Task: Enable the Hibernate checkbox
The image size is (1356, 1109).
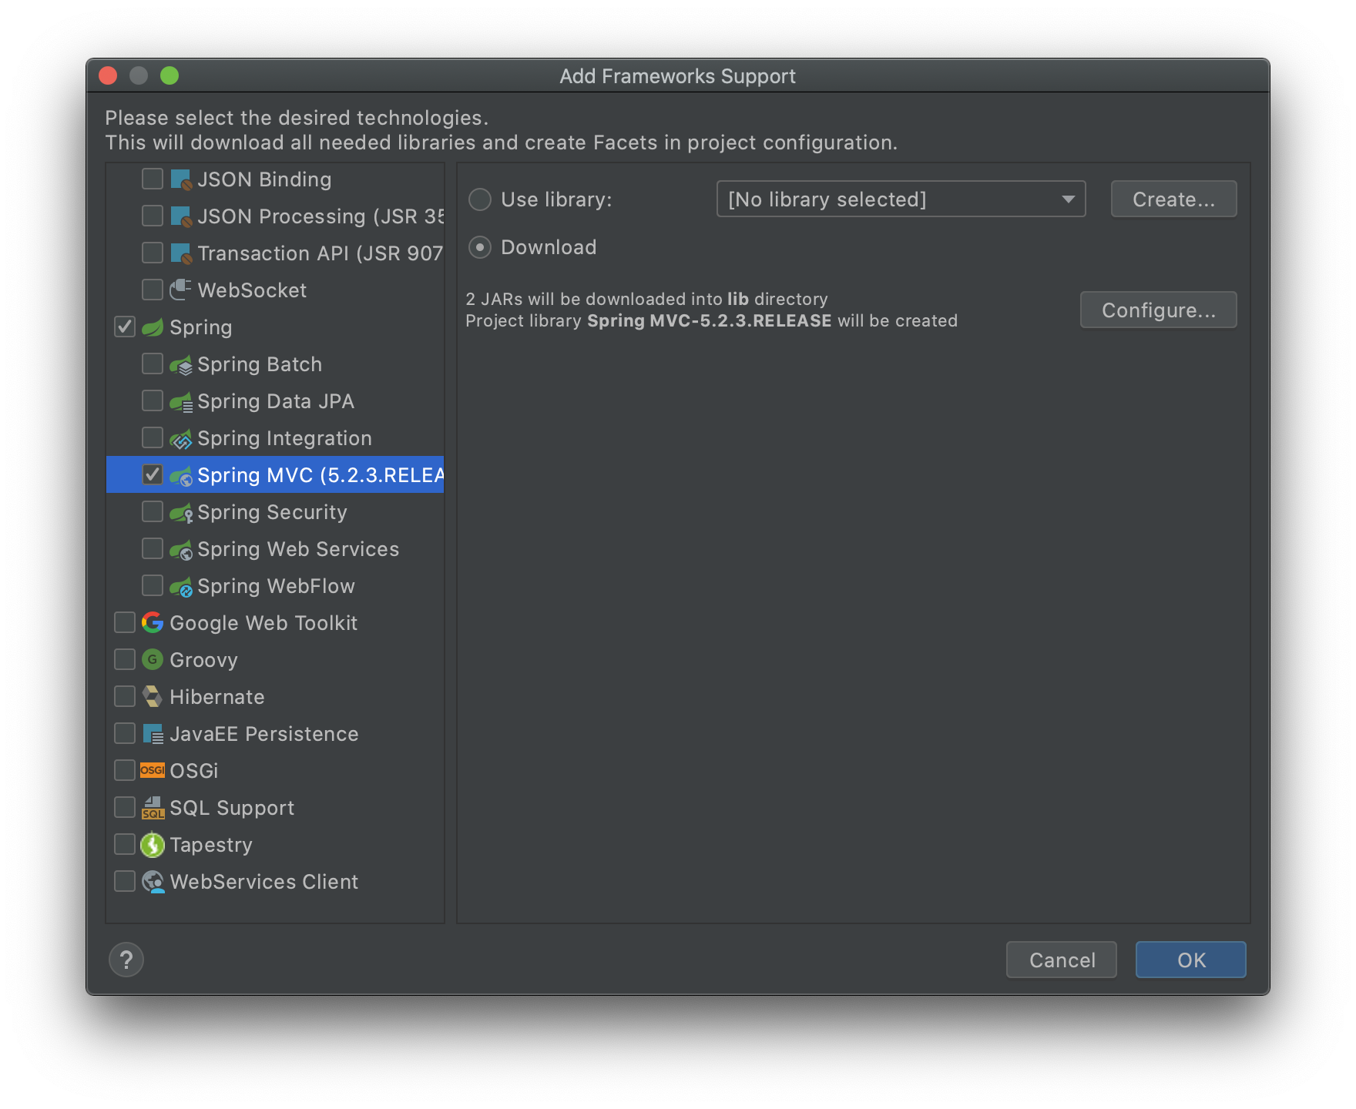Action: 125,696
